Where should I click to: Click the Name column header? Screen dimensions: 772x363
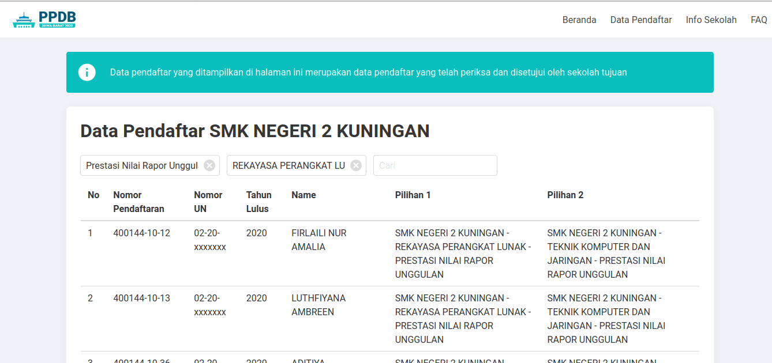click(x=303, y=195)
